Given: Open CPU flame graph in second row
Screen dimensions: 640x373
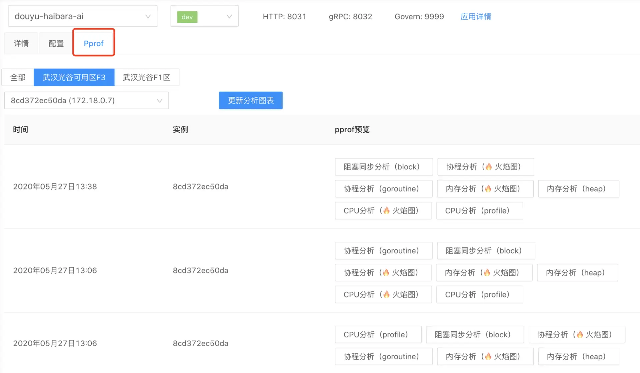Looking at the screenshot, I should click(383, 294).
